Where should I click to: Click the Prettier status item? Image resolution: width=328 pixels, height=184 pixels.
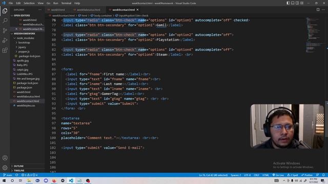[x=306, y=175]
